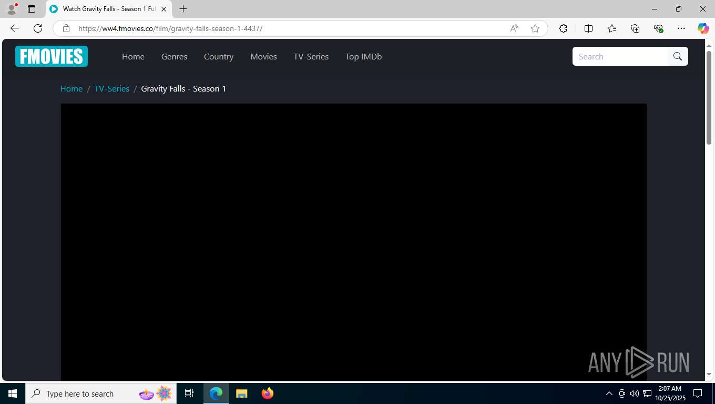Open the Country menu
715x404 pixels.
[x=219, y=56]
